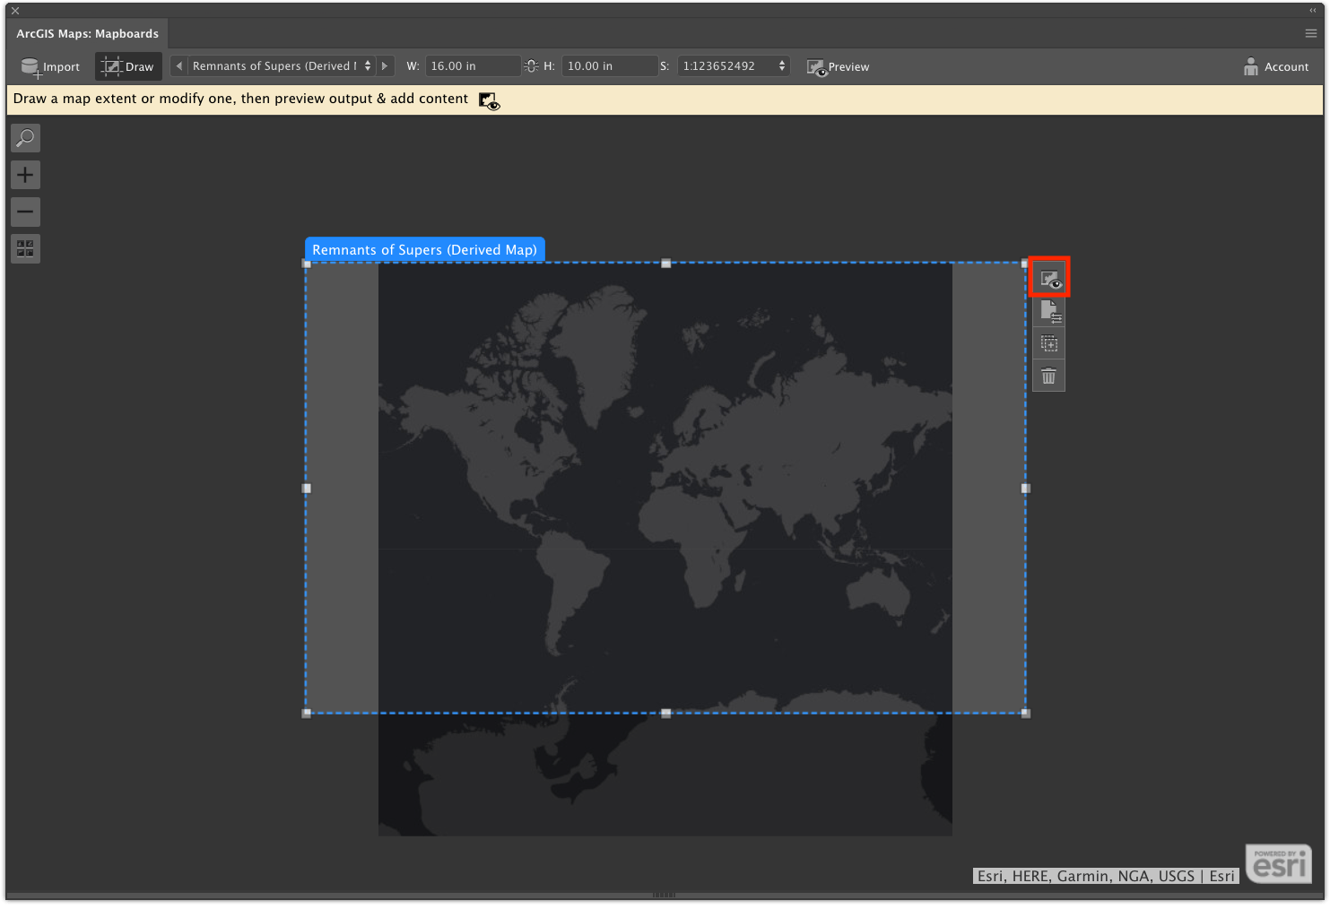Click the top-middle extent handle

[666, 264]
